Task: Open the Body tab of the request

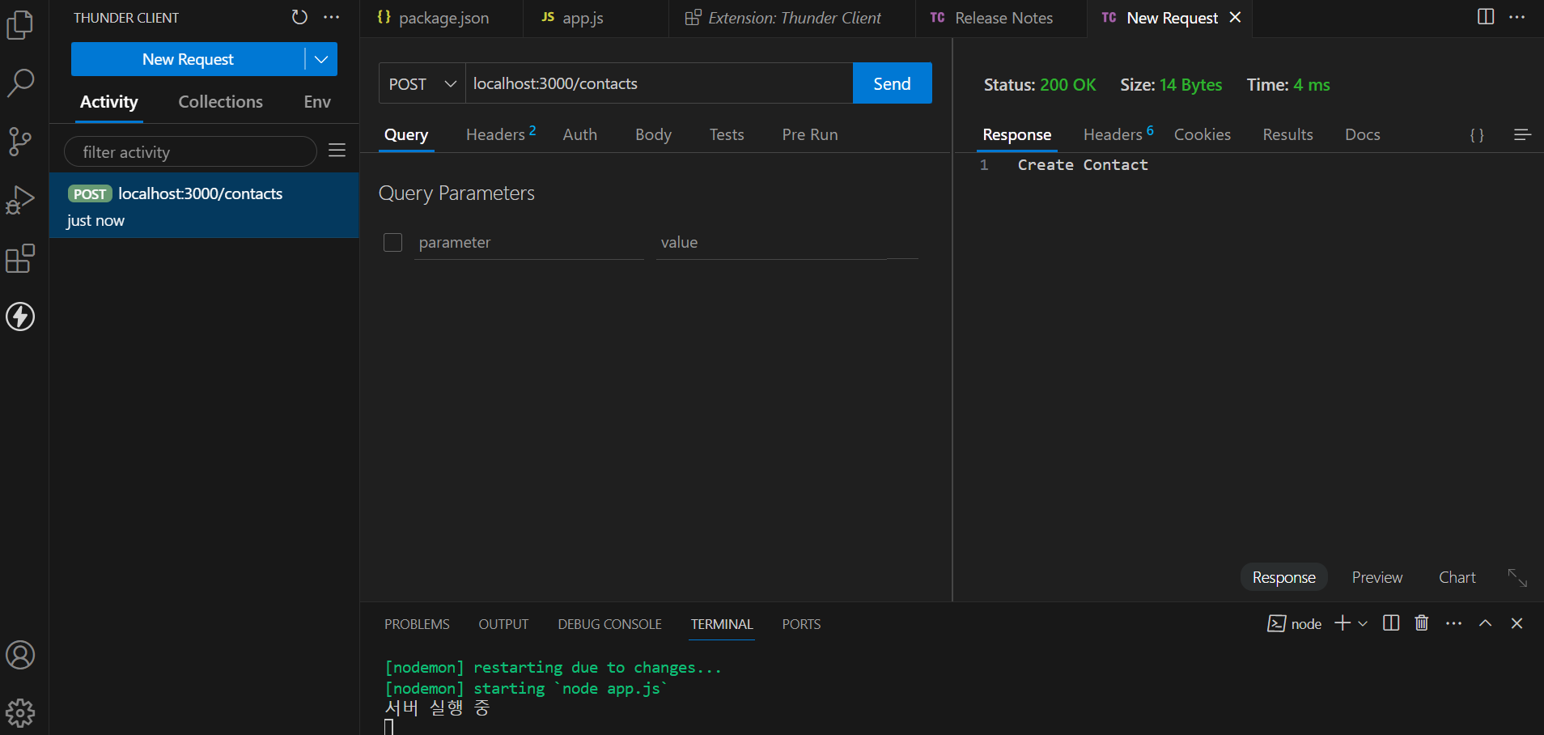Action: point(653,134)
